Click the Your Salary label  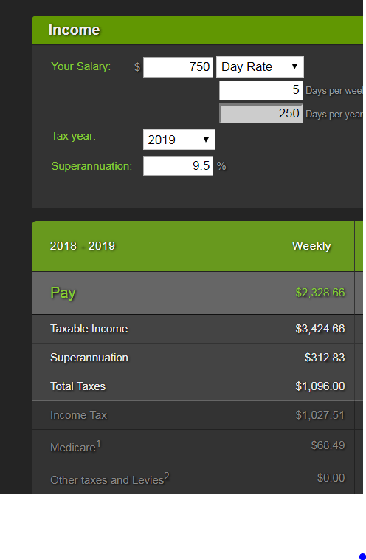(80, 66)
